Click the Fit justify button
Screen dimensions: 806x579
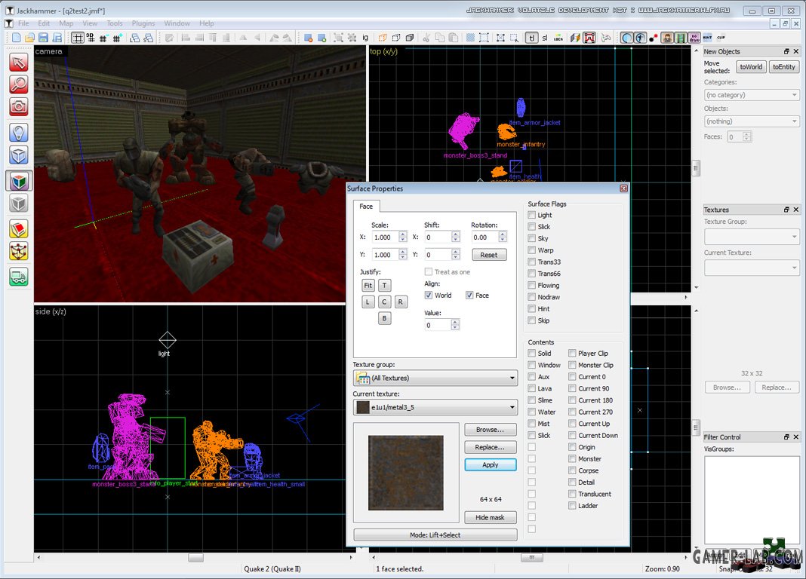coord(368,286)
